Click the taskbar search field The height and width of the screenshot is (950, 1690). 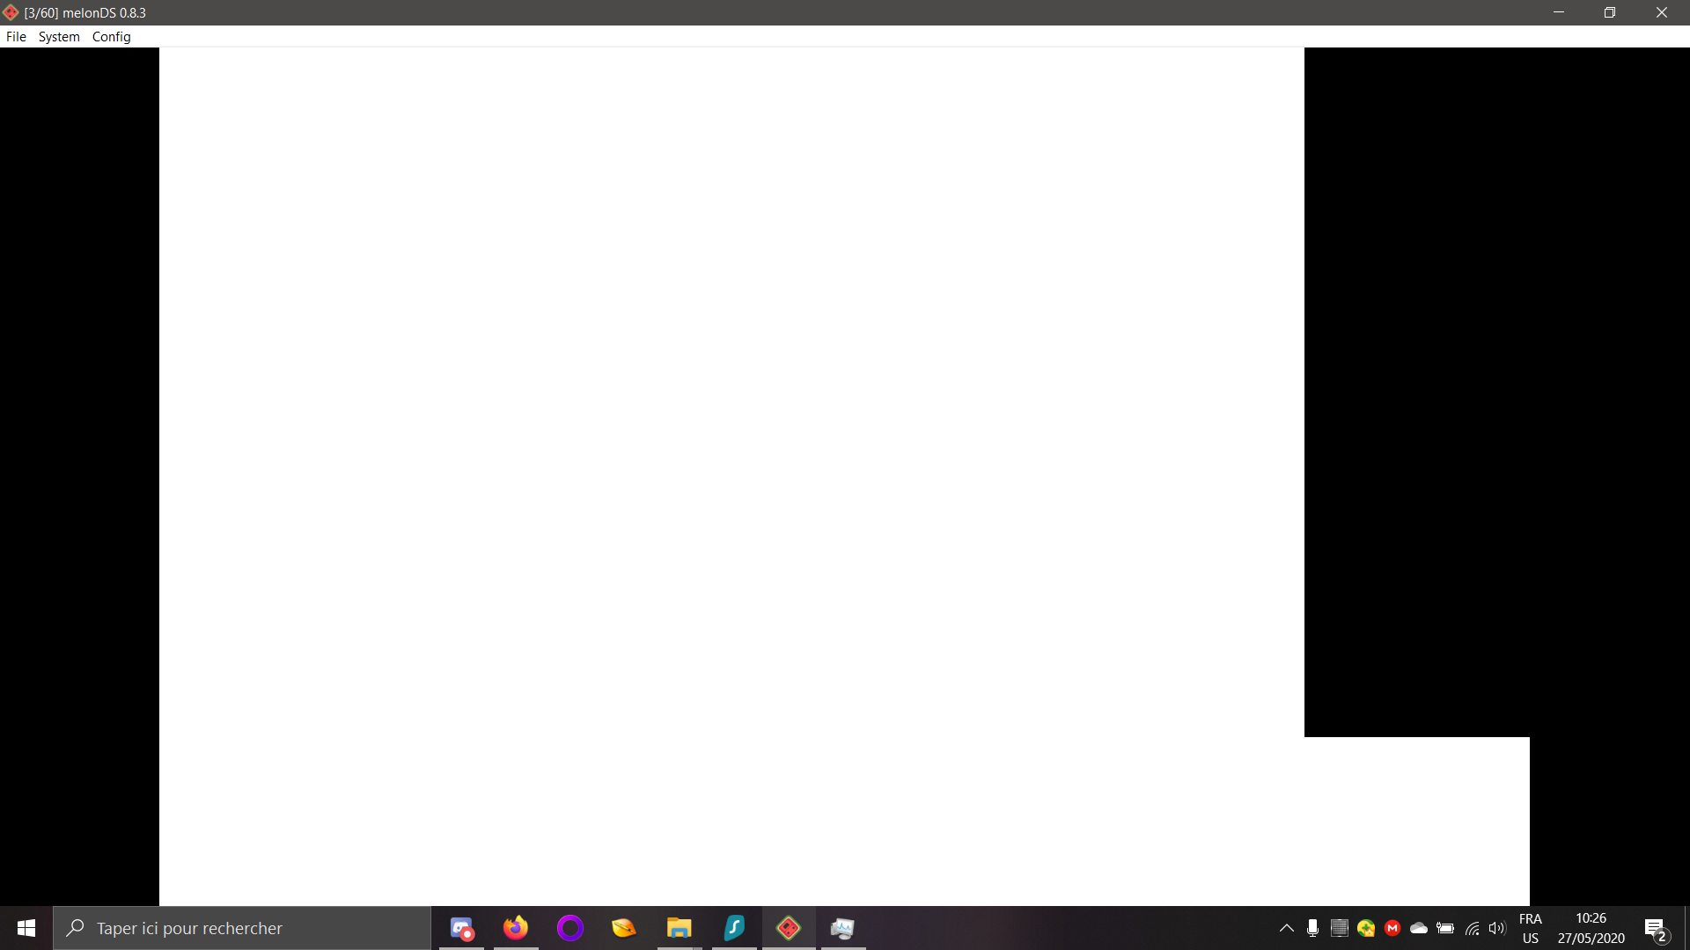click(x=242, y=927)
